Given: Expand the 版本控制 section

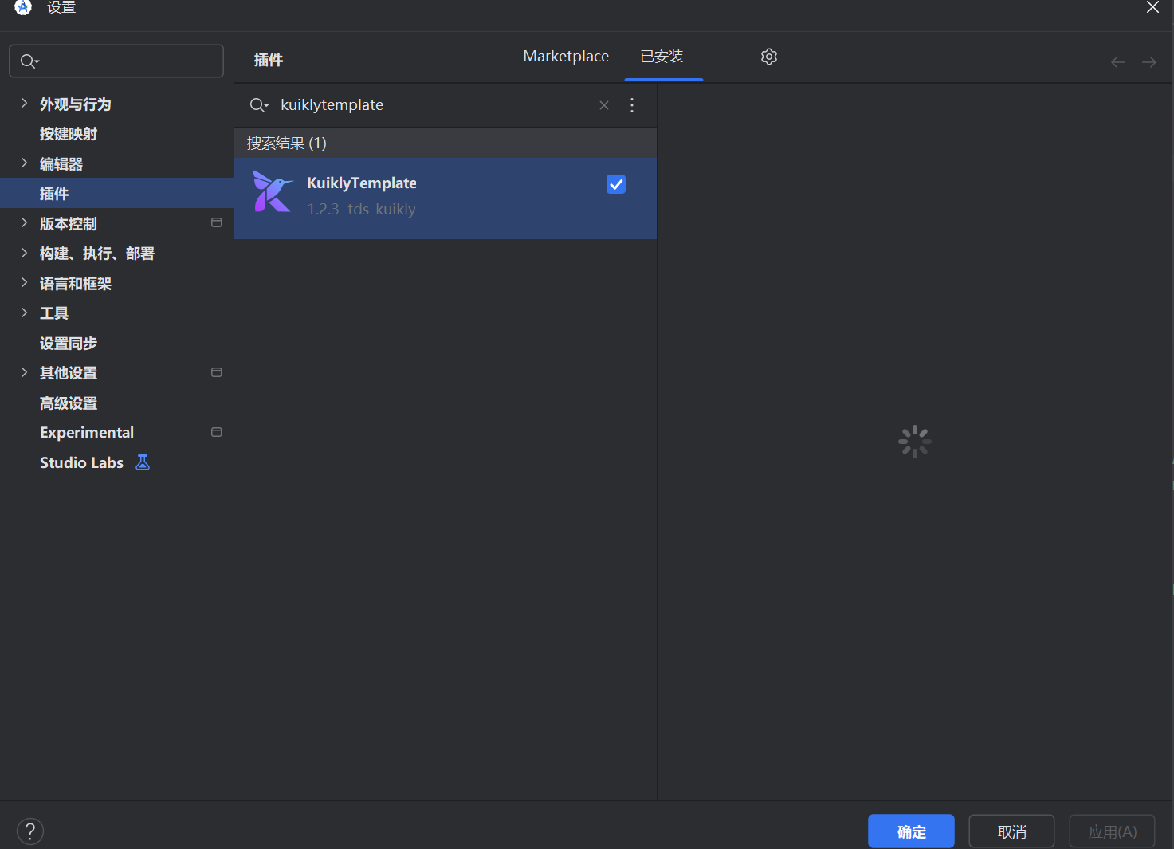Looking at the screenshot, I should [24, 222].
